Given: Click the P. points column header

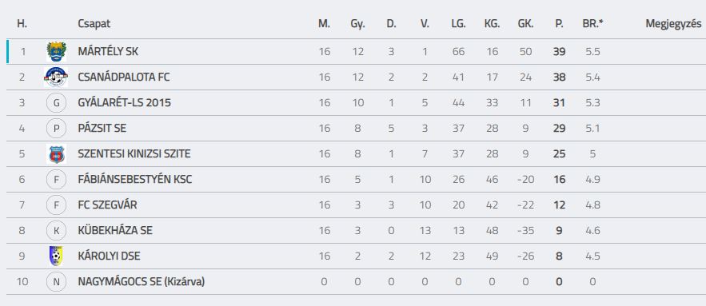Looking at the screenshot, I should click(x=559, y=24).
